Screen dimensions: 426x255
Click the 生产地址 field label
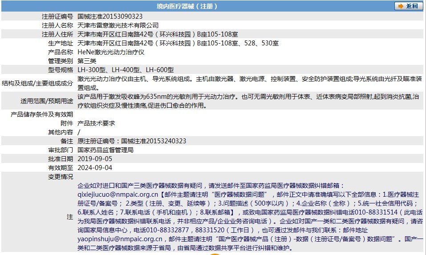tap(61, 43)
